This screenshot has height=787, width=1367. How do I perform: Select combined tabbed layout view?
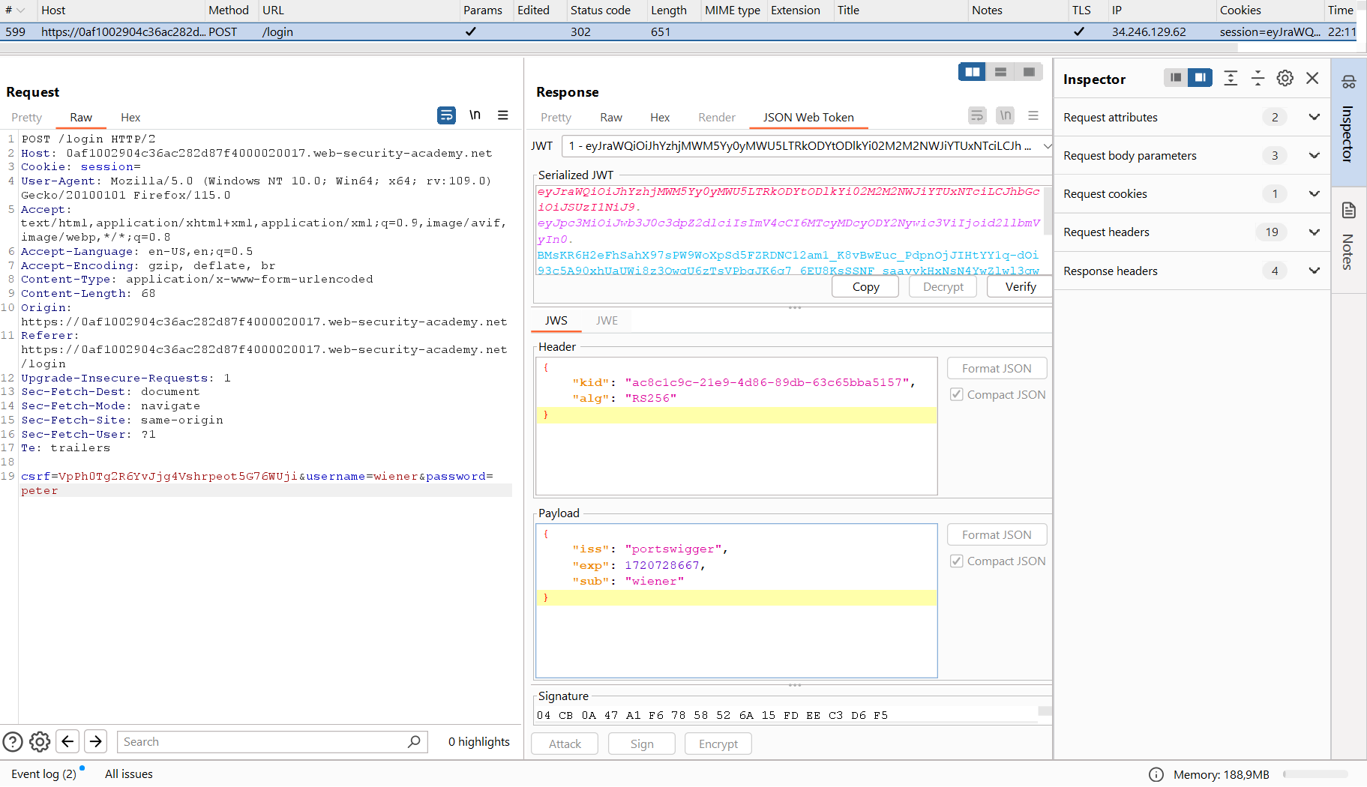(x=1029, y=72)
